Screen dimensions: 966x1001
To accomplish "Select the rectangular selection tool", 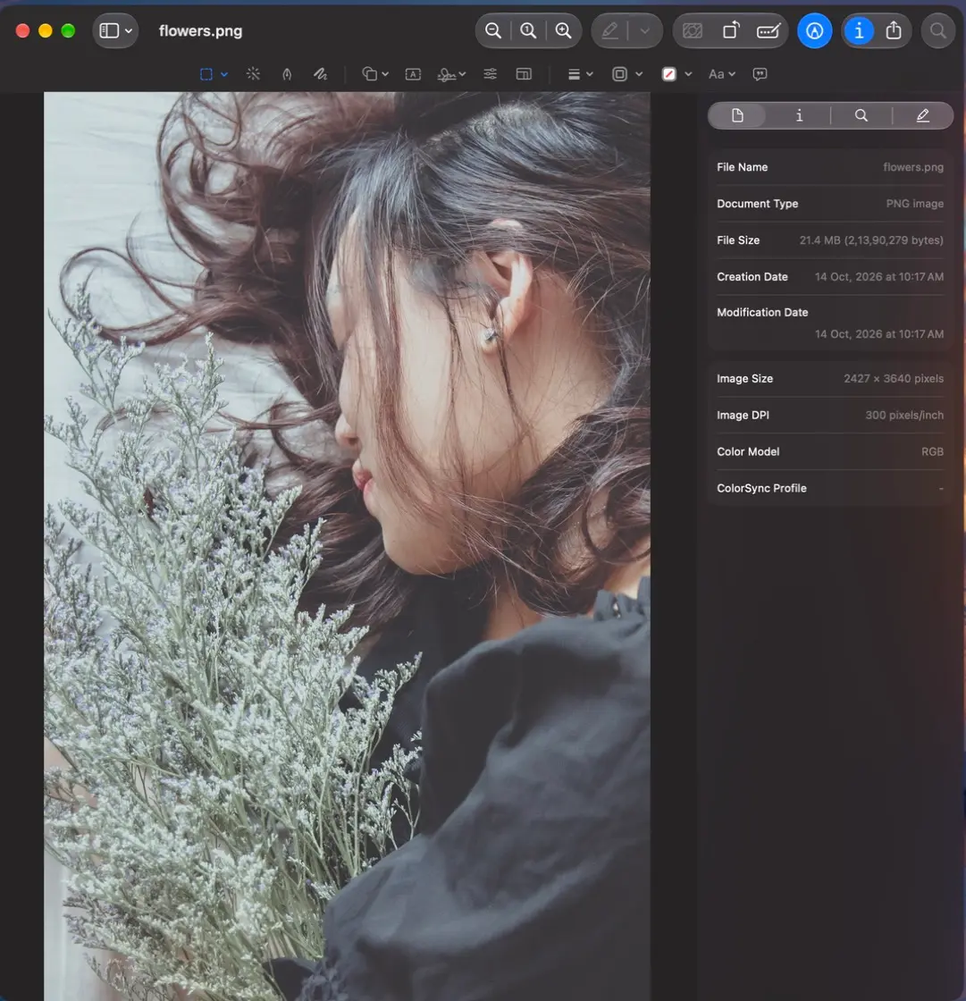I will pyautogui.click(x=206, y=74).
